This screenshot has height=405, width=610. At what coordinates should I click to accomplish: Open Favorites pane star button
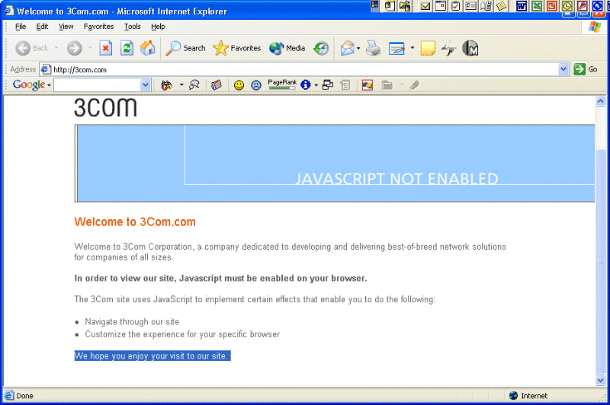[x=237, y=48]
